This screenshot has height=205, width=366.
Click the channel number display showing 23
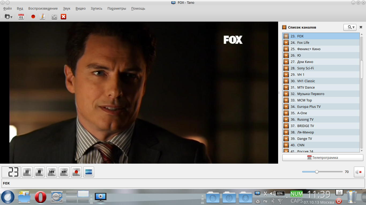(11, 172)
